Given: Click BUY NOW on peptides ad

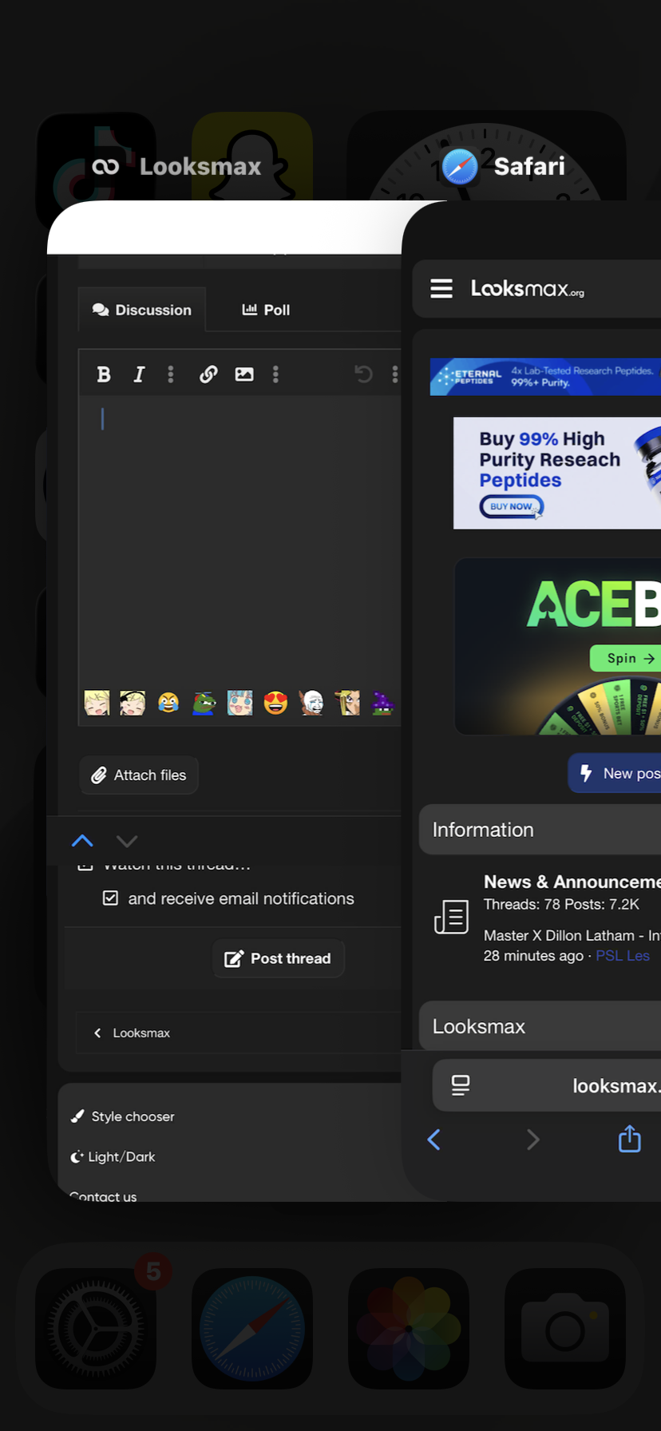Looking at the screenshot, I should pos(512,506).
